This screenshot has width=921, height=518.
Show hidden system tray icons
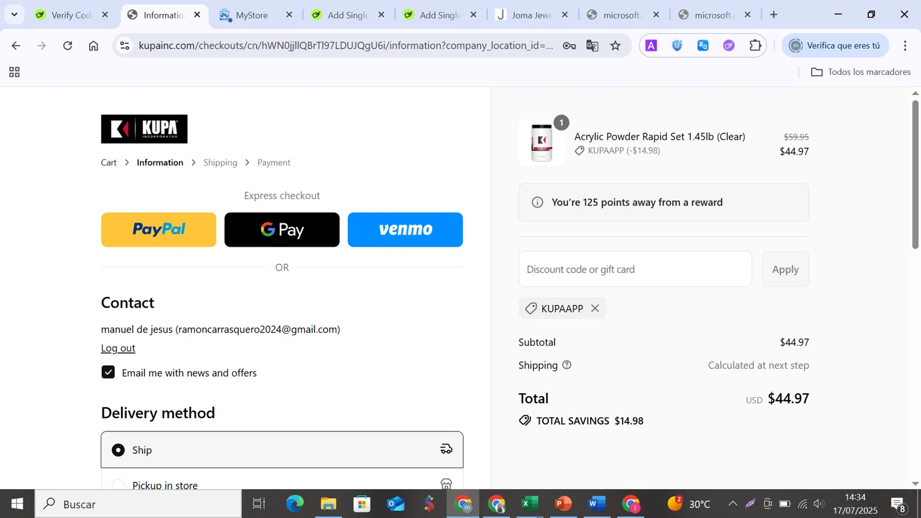pos(733,504)
